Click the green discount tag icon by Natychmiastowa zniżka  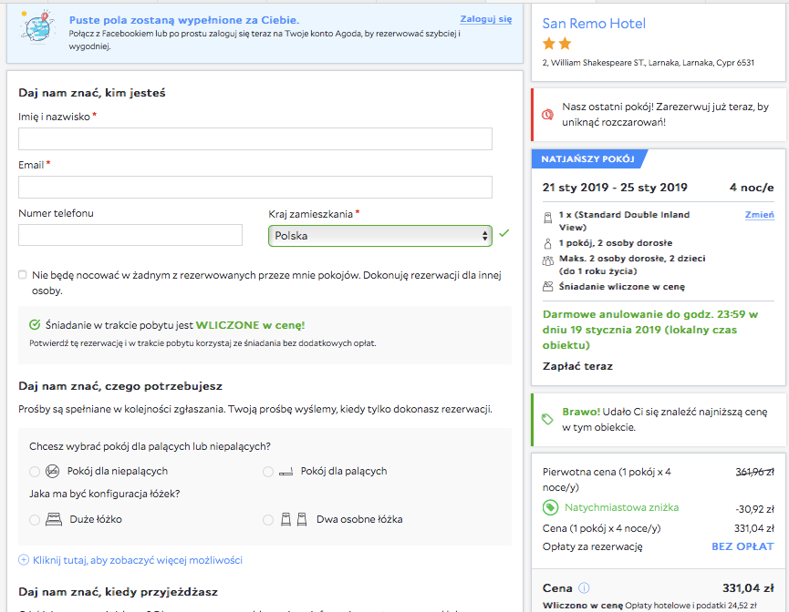(x=550, y=507)
